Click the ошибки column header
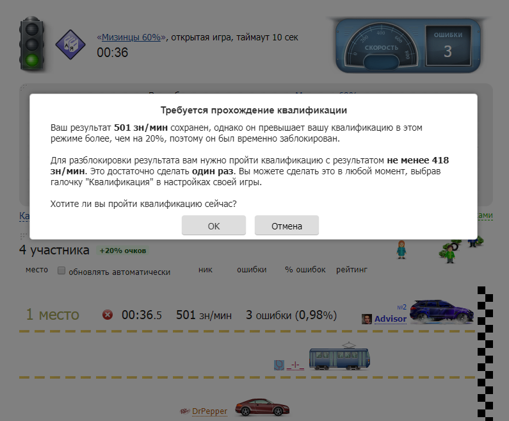Image resolution: width=509 pixels, height=421 pixels. click(252, 270)
